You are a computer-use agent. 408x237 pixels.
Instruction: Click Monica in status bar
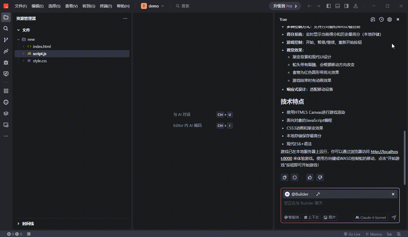point(373,234)
